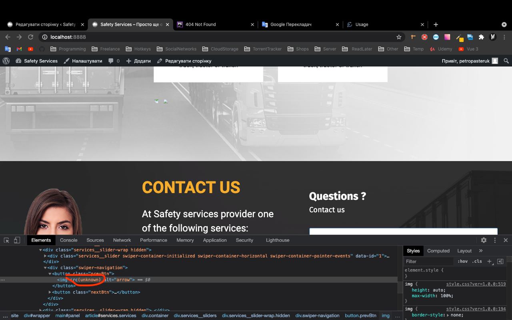Switch to the Computed styles tab
Image resolution: width=512 pixels, height=320 pixels.
point(438,251)
